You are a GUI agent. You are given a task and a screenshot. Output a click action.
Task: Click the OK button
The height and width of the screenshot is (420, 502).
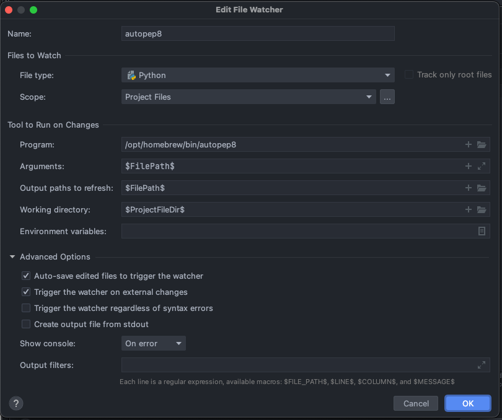point(467,403)
